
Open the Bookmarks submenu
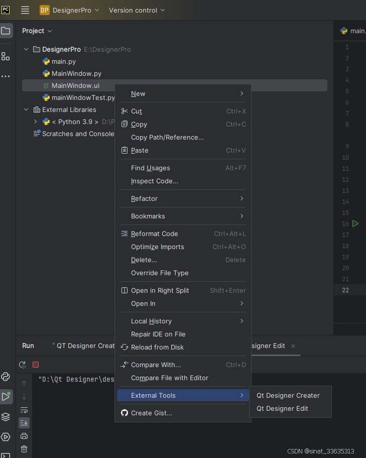pyautogui.click(x=183, y=216)
